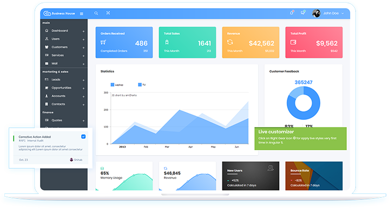Expand the Users plus sign
This screenshot has width=389, height=208.
tap(83, 39)
